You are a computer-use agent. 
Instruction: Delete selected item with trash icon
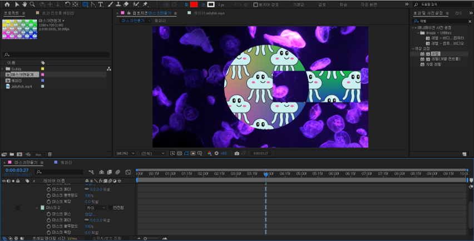click(x=50, y=154)
